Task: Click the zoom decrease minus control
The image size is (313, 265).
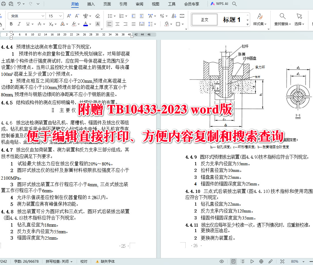Action: pos(311,261)
